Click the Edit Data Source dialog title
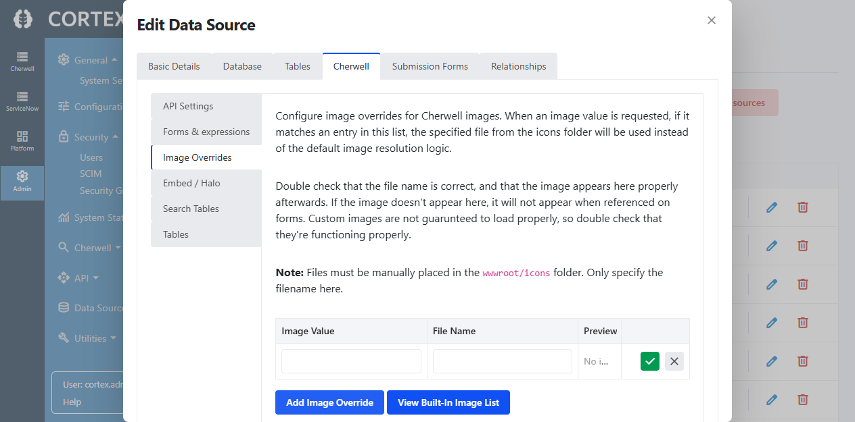 pos(196,25)
